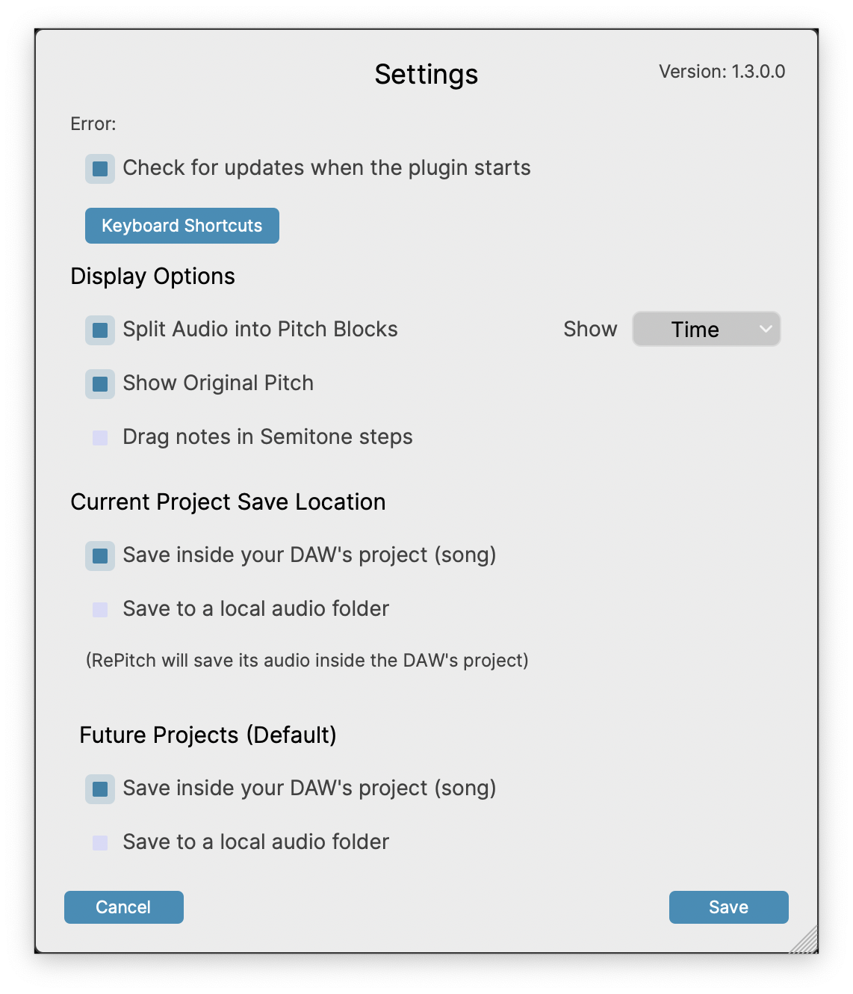
Task: Choose Save to local audio folder for future projects
Action: [100, 843]
